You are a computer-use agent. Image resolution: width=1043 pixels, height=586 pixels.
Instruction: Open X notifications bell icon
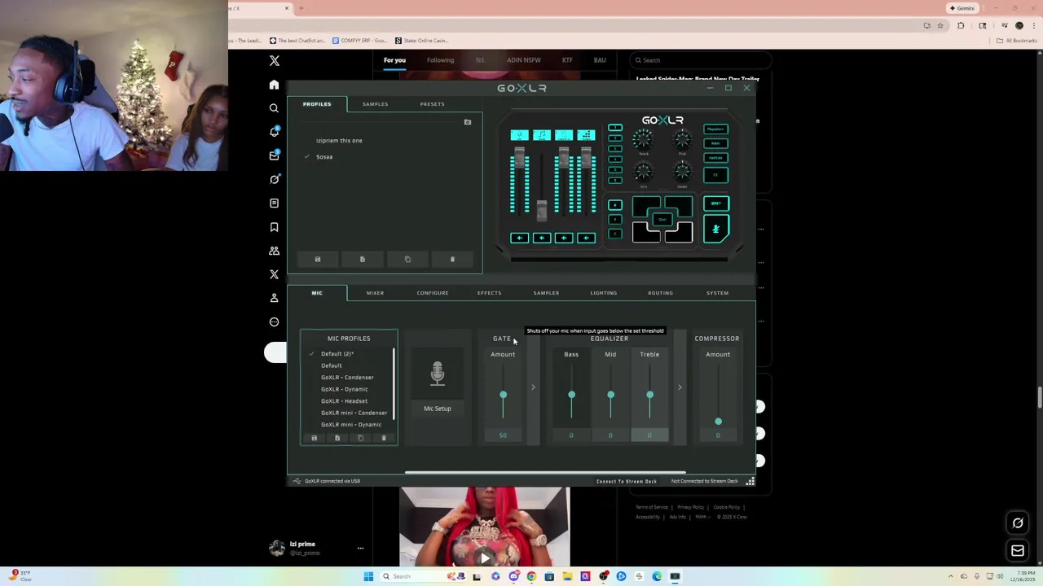(x=274, y=132)
